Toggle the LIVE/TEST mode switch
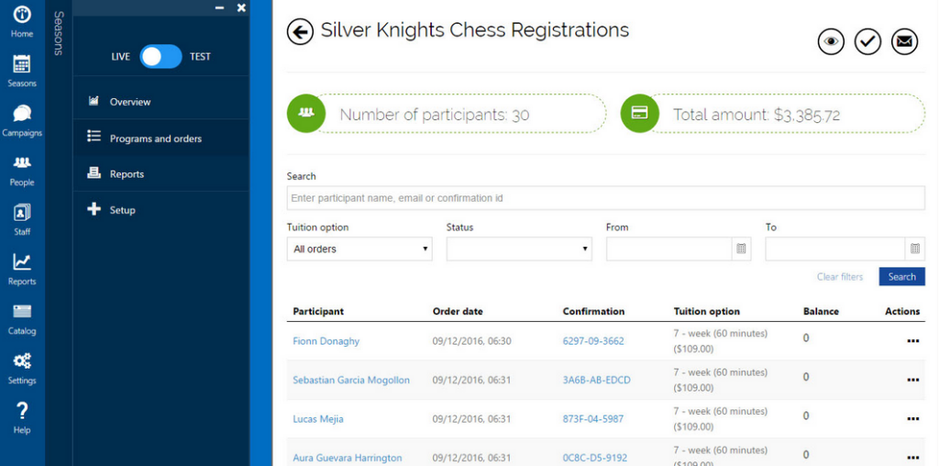 pyautogui.click(x=161, y=56)
